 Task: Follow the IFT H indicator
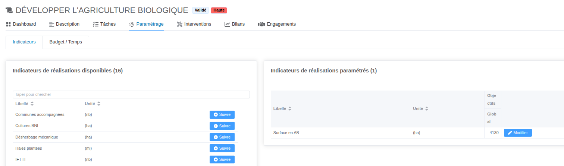click(222, 159)
